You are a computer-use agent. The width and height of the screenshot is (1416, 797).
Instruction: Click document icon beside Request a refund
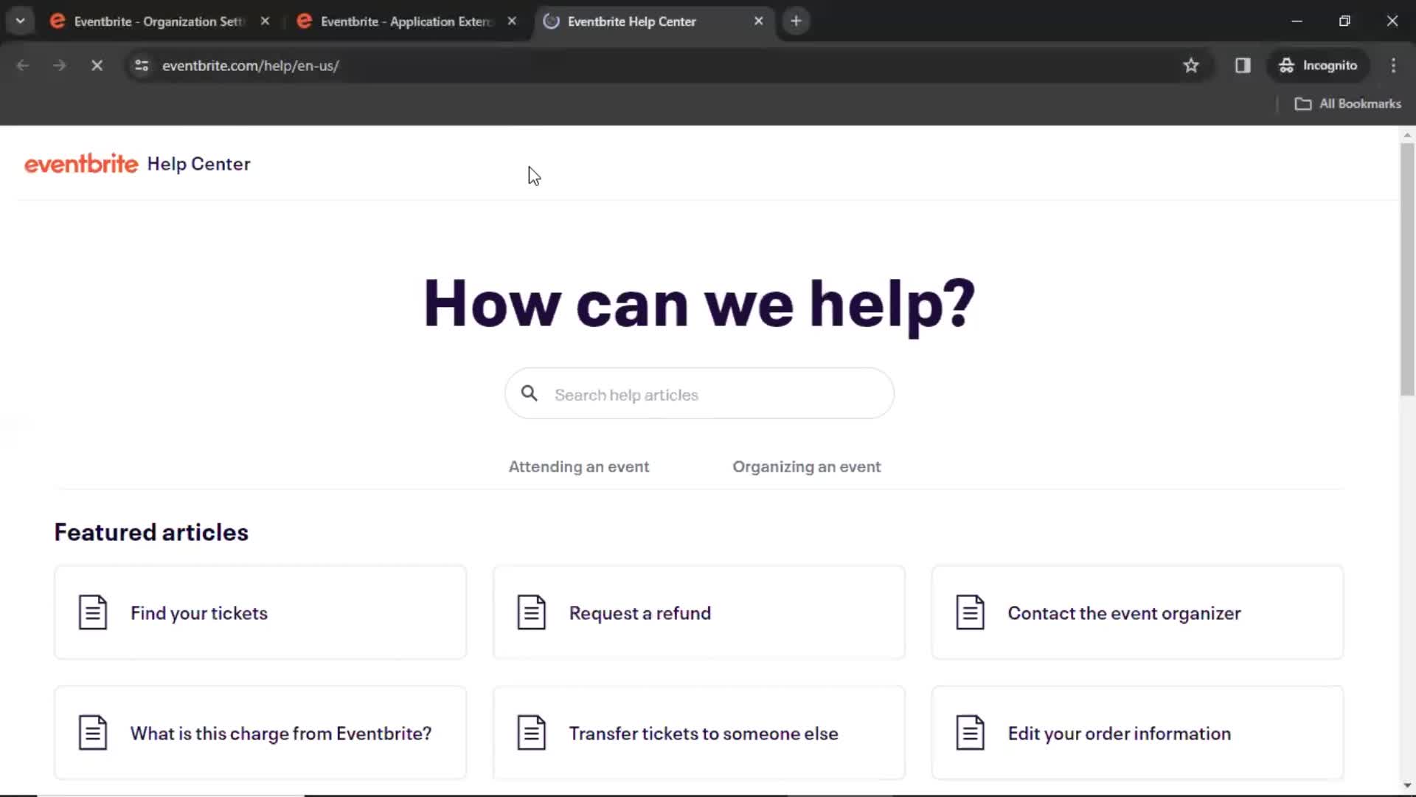pos(532,613)
